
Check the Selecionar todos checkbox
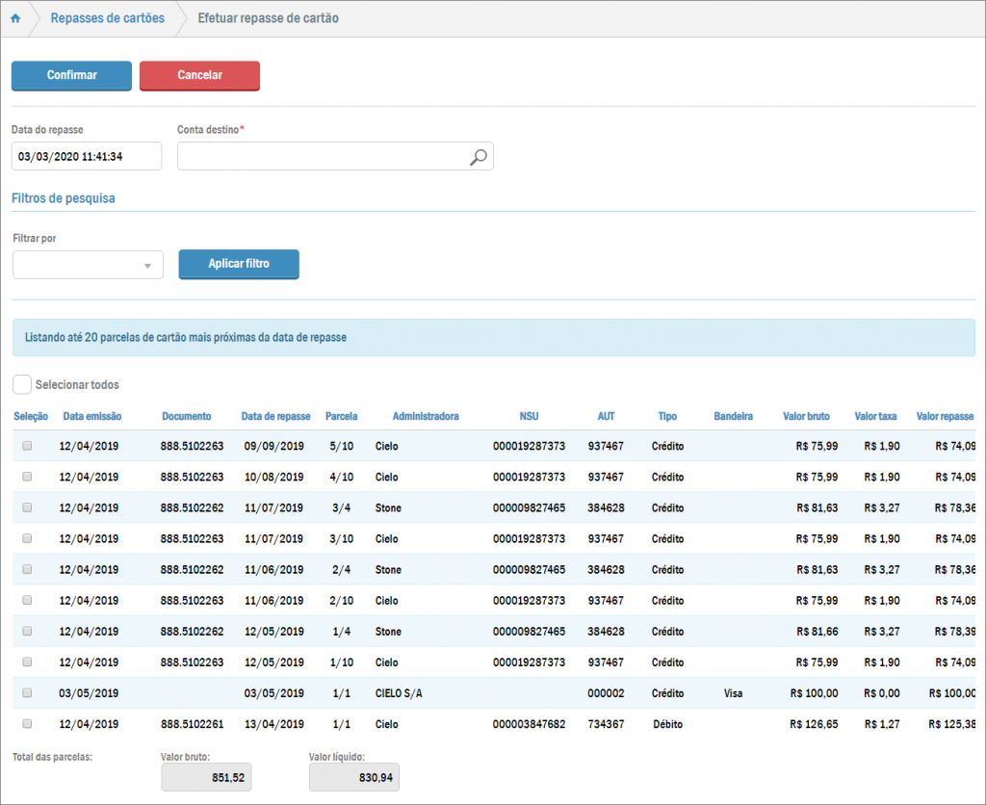[22, 384]
